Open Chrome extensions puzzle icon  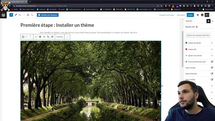pyautogui.click(x=202, y=6)
